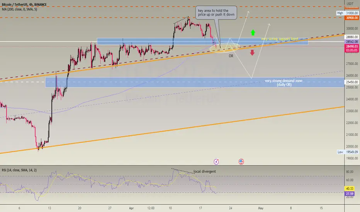Click the High 31000.00 price label
This screenshot has width=360, height=212.
[x=348, y=13]
